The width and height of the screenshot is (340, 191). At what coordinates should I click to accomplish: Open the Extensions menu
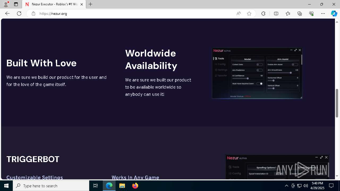[x=263, y=14]
